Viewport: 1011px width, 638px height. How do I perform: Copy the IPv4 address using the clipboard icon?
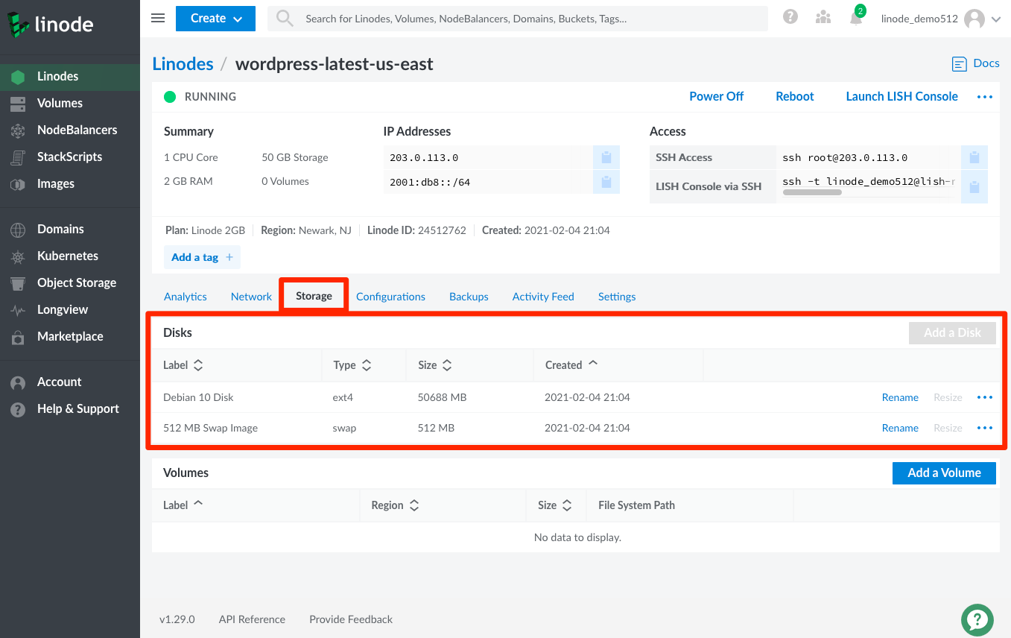(606, 157)
